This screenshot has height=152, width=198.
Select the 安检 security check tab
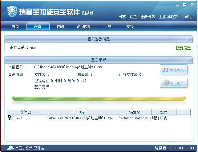pyautogui.click(x=130, y=26)
